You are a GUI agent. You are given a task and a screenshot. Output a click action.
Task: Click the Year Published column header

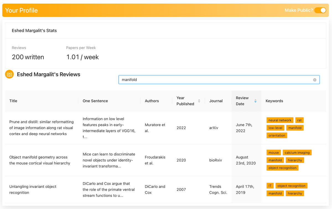coord(185,101)
